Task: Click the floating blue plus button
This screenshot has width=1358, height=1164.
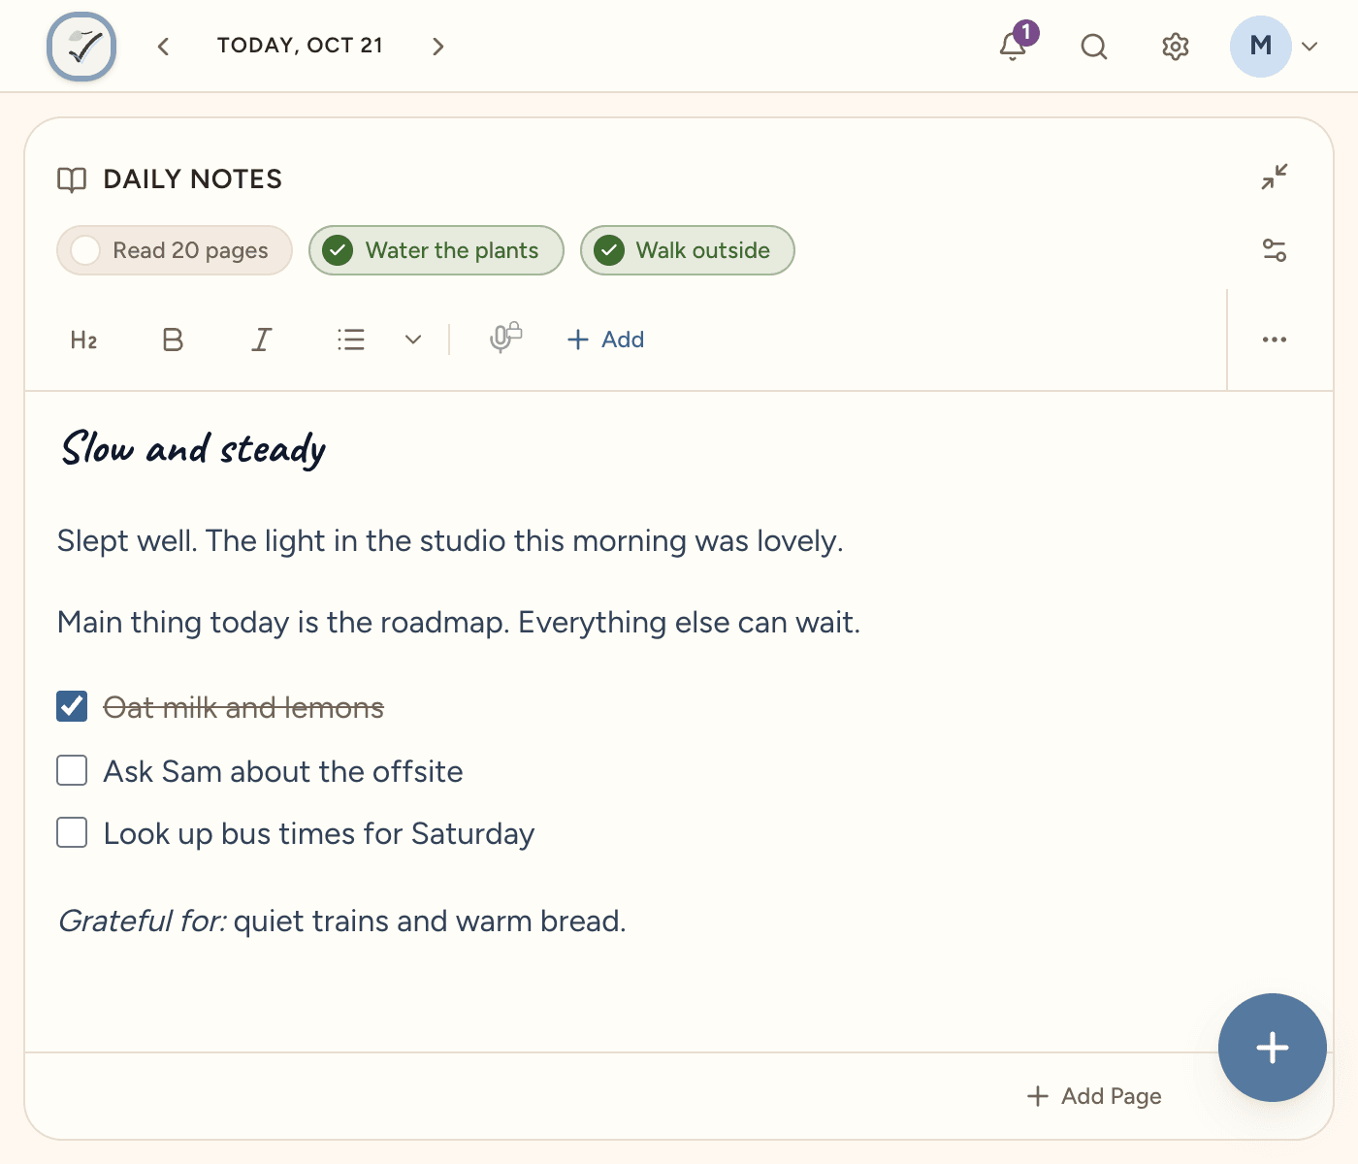Action: (x=1273, y=1048)
